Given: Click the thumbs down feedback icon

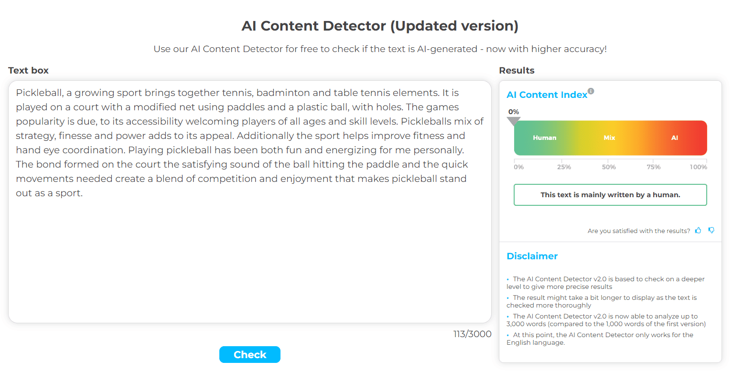Looking at the screenshot, I should click(x=711, y=231).
